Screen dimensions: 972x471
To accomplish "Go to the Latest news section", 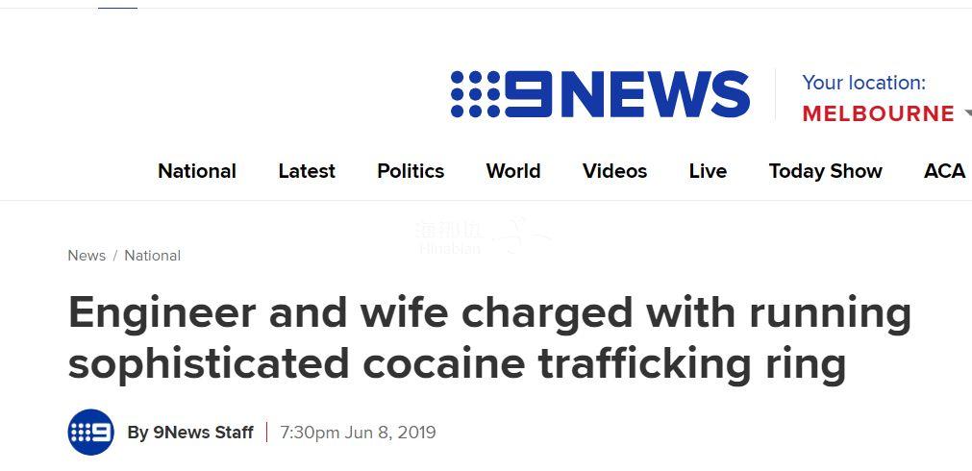I will (307, 171).
